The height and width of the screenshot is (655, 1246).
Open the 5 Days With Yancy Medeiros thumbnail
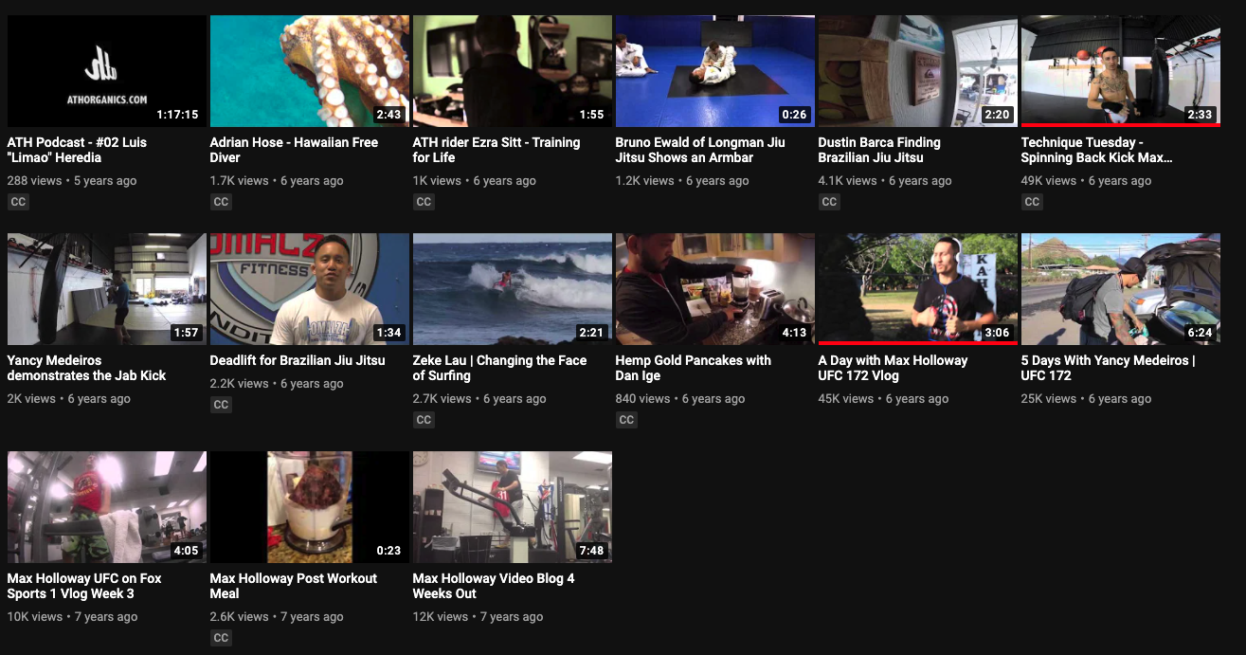click(x=1121, y=289)
